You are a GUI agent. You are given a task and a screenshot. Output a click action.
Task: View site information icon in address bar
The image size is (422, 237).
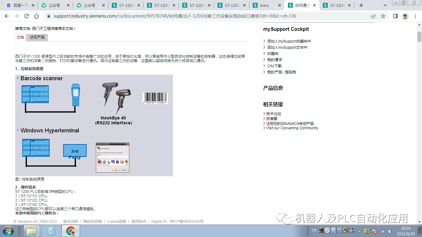48,16
